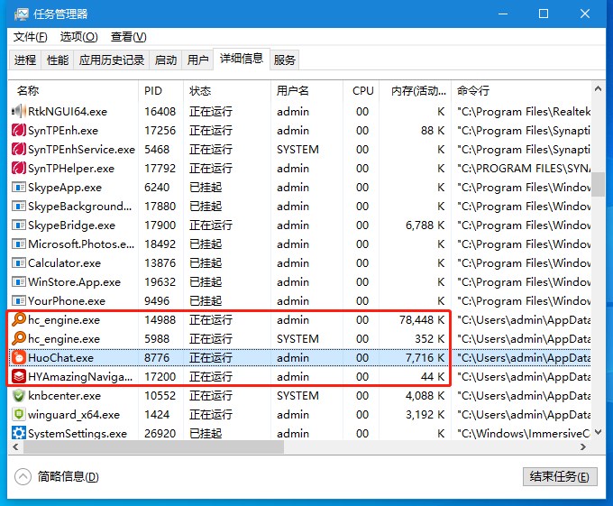Open the 文件(F) menu
Screen dimensions: 613x506
click(x=31, y=37)
